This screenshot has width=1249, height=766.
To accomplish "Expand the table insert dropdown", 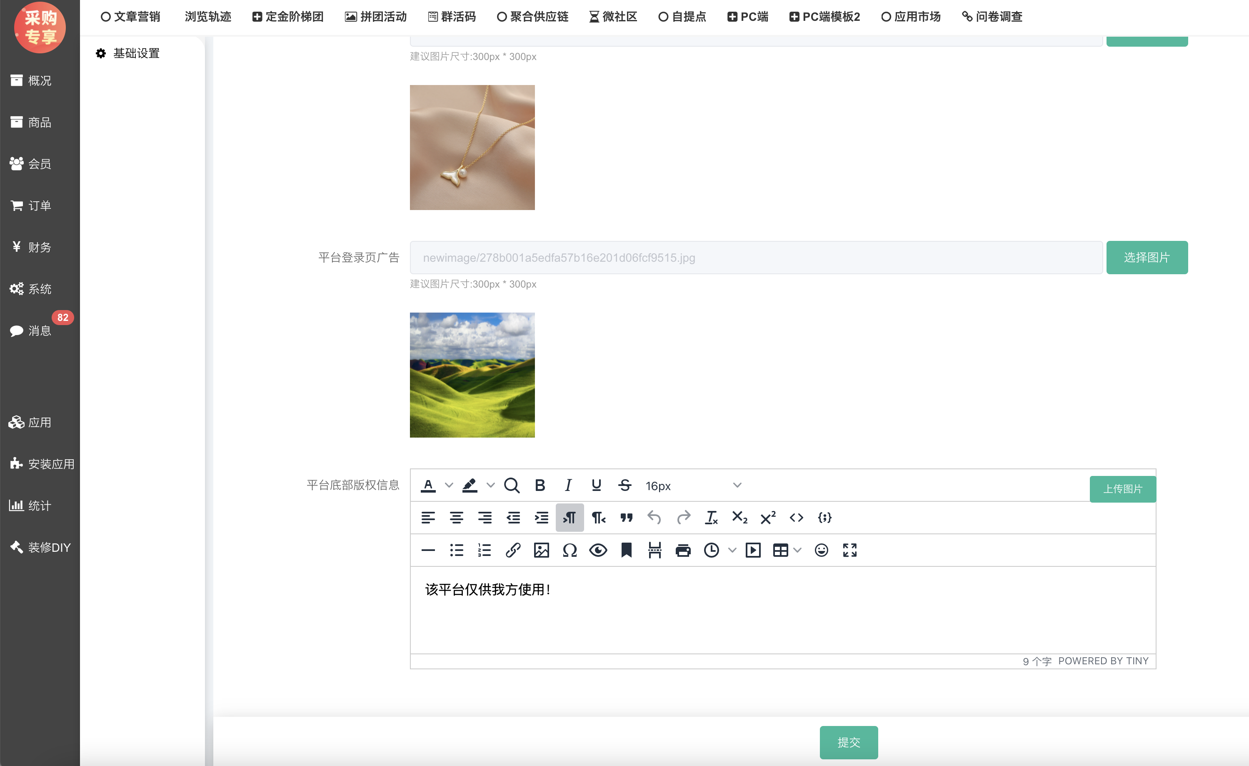I will [x=797, y=550].
